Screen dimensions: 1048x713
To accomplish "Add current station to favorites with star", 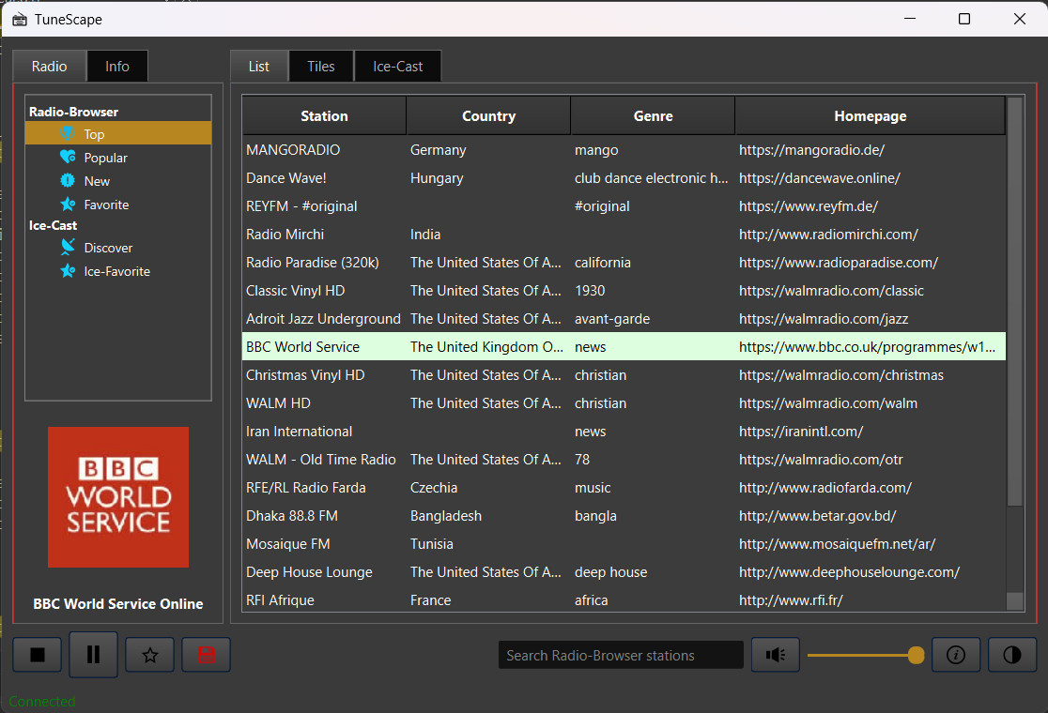I will click(x=149, y=655).
